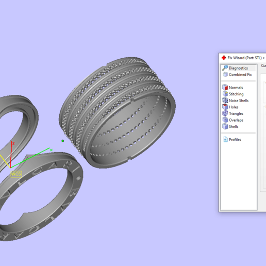Screen dimensions: 266x266
Task: Click the green X axis of the WCS
Action: click(30, 158)
